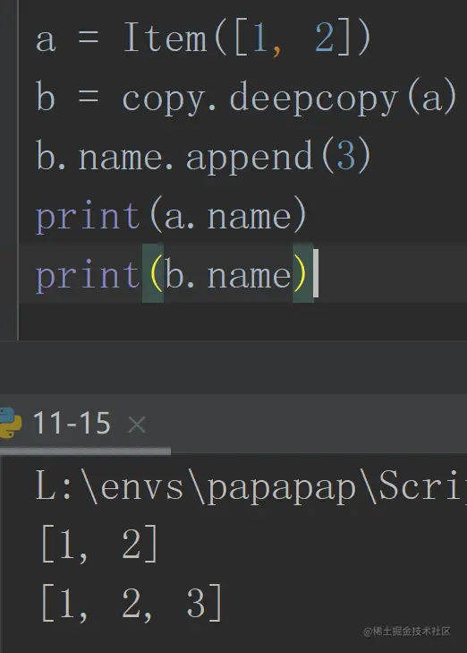The image size is (467, 653).
Task: Click the watermark text at bottom right
Action: coord(407,632)
